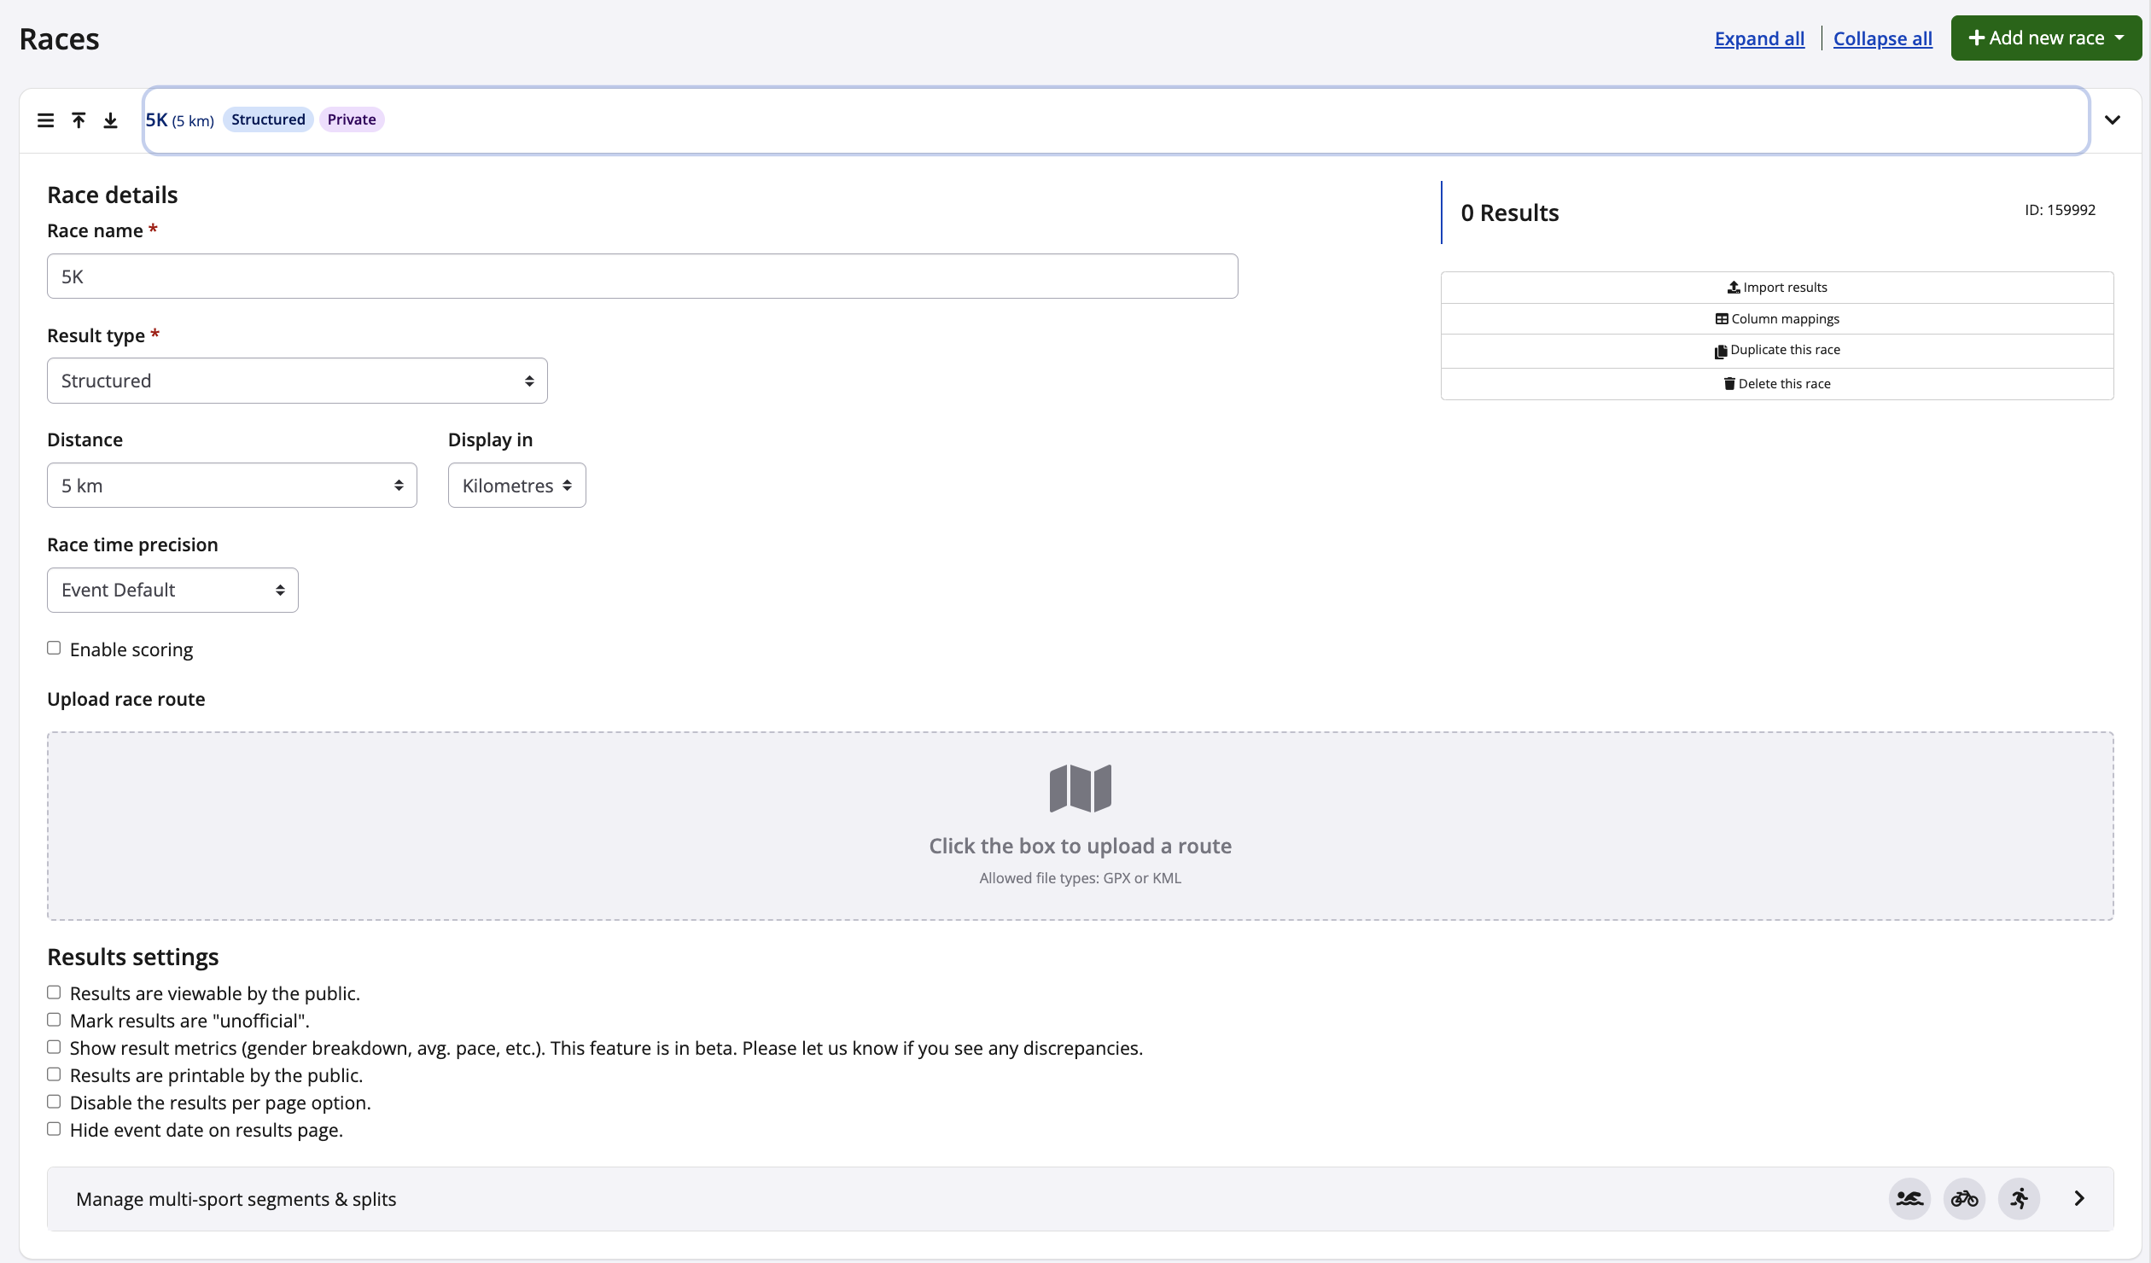This screenshot has width=2151, height=1263.
Task: Click the drag-handle hamburger icon
Action: [x=45, y=120]
